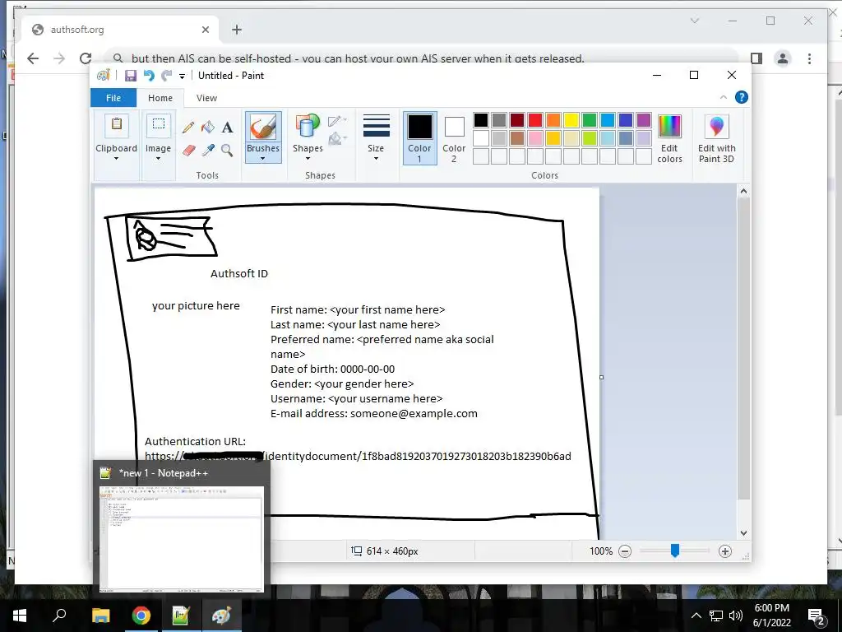The height and width of the screenshot is (632, 842).
Task: Open a new Chrome tab
Action: pos(237,30)
